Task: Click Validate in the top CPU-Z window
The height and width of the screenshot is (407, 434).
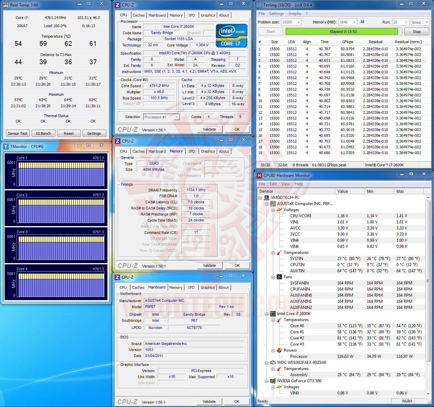Action: click(x=209, y=129)
